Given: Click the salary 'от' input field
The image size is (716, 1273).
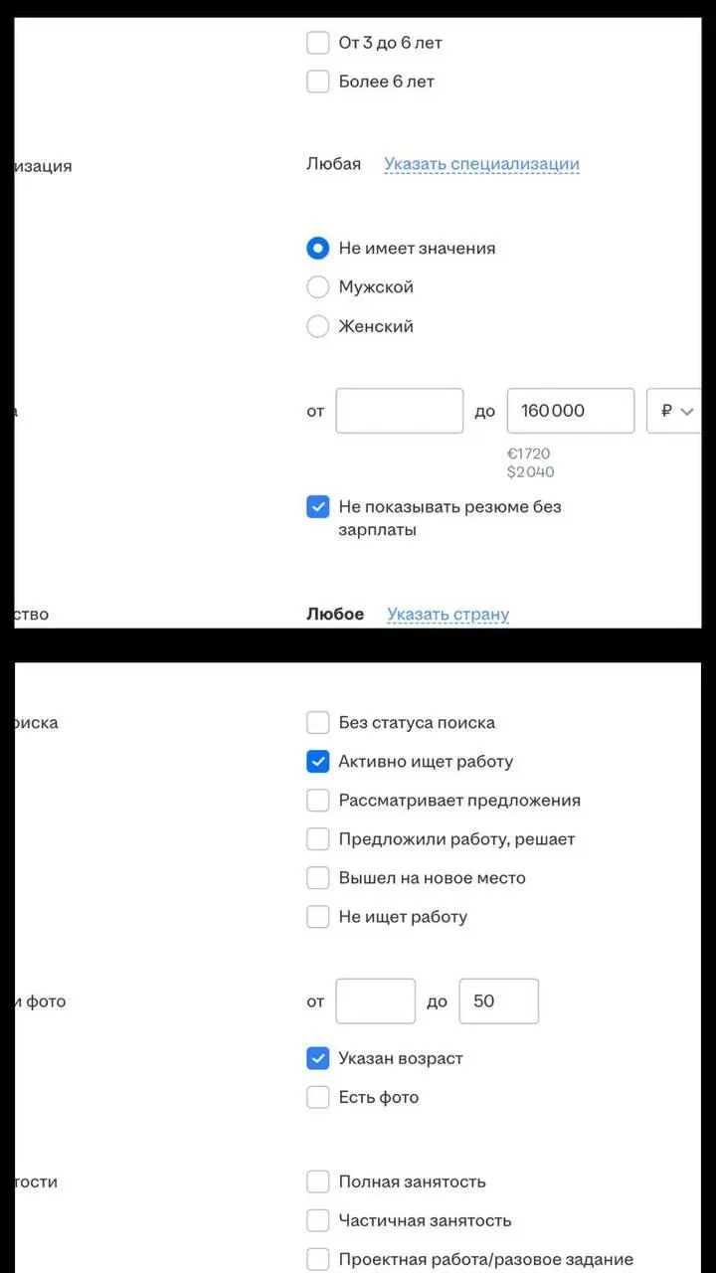Looking at the screenshot, I should point(400,411).
